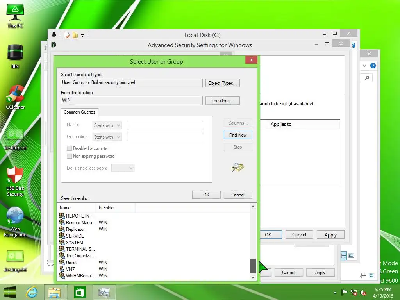Image resolution: width=400 pixels, height=300 pixels.
Task: Click network status tray icon
Action: click(354, 292)
